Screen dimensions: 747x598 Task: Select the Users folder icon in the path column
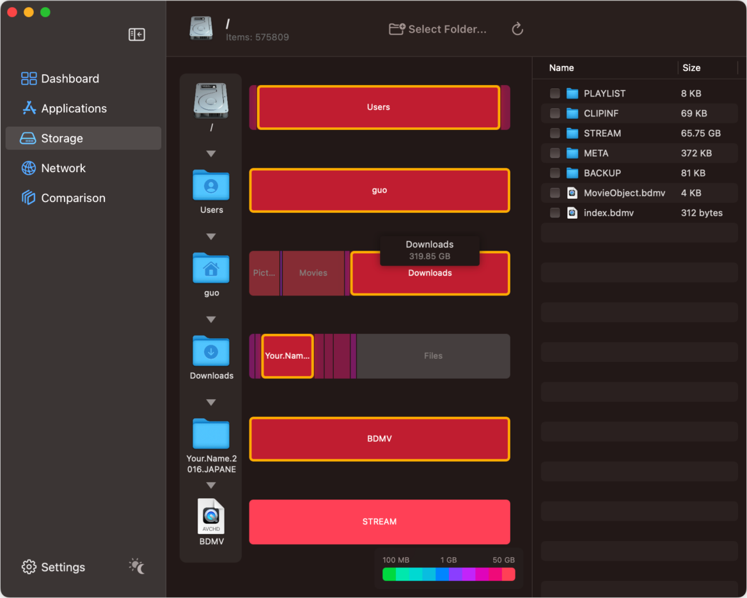tap(211, 185)
